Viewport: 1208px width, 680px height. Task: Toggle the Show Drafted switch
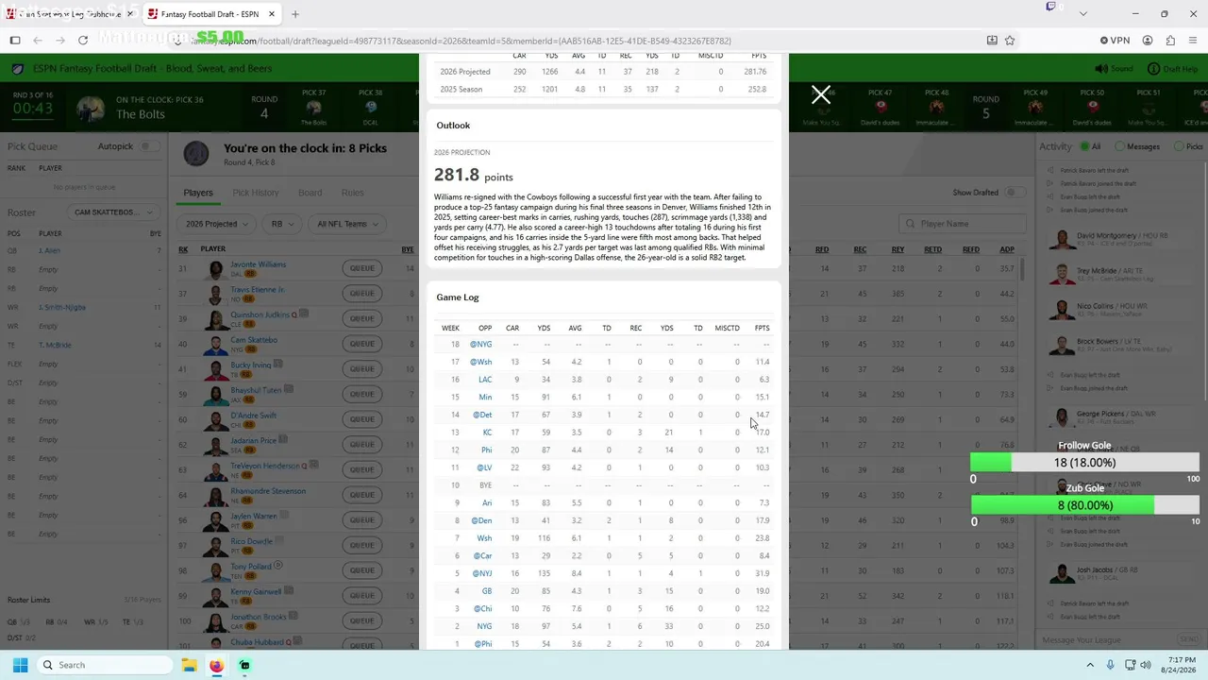[1015, 193]
